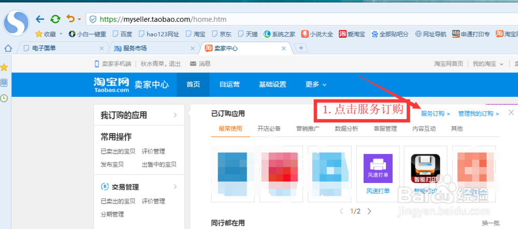Screen dimensions: 518x229
Task: Reload page with green refresh icon
Action: tap(55, 19)
